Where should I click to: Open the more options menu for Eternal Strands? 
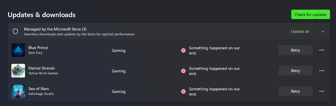322,71
